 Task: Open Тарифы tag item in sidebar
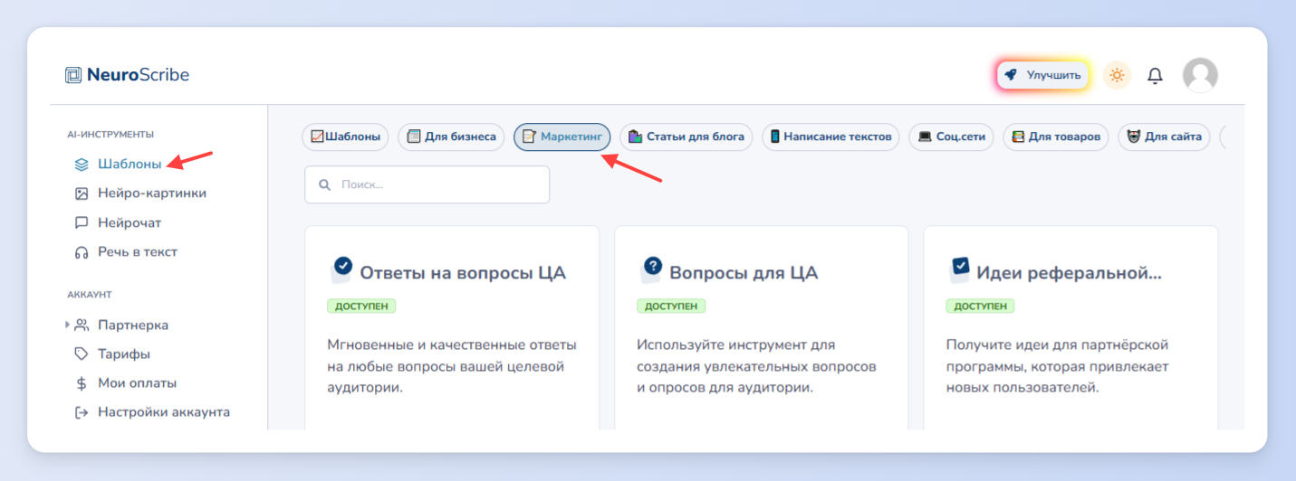click(112, 354)
